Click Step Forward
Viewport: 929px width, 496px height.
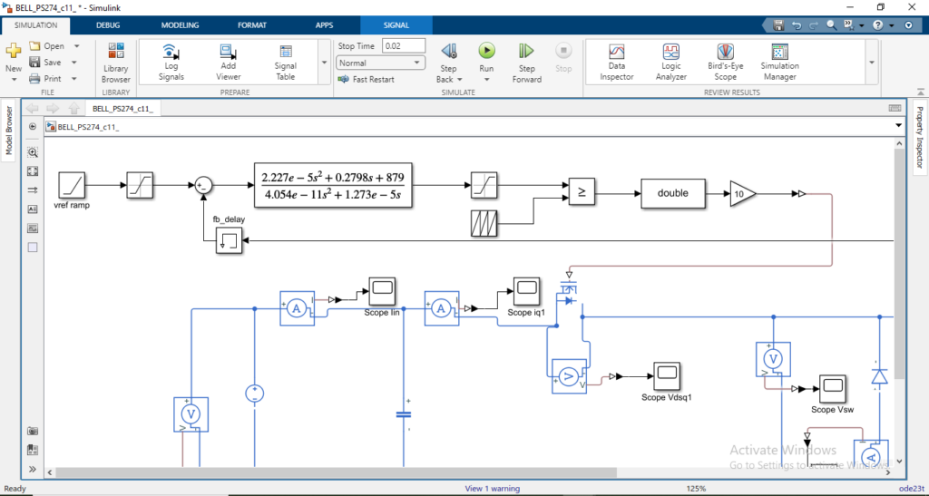click(527, 63)
